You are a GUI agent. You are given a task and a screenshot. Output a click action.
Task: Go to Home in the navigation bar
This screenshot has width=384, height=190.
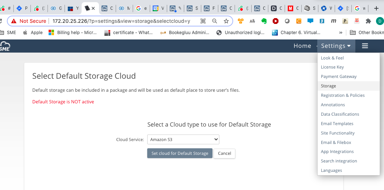pyautogui.click(x=302, y=46)
